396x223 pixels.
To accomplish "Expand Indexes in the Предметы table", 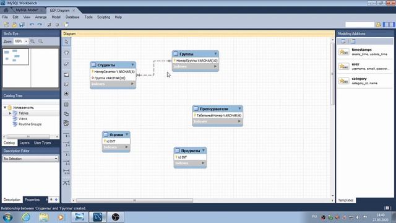I will point(203,163).
